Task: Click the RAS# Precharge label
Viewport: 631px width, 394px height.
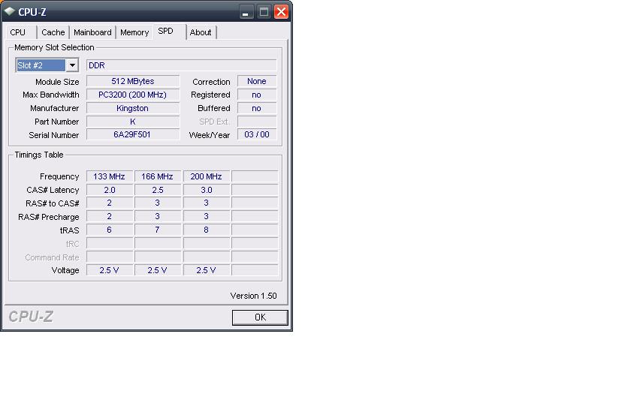Action: pos(48,217)
